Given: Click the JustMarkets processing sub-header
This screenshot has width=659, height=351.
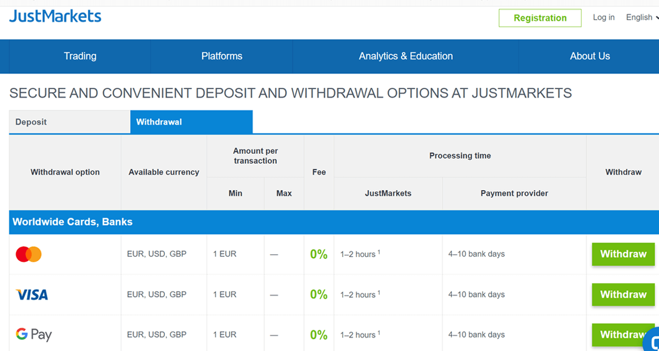Looking at the screenshot, I should (x=388, y=193).
